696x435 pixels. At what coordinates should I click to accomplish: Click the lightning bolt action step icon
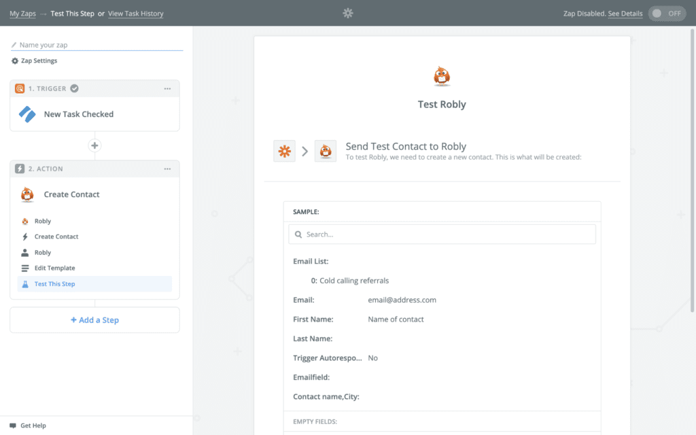point(20,169)
